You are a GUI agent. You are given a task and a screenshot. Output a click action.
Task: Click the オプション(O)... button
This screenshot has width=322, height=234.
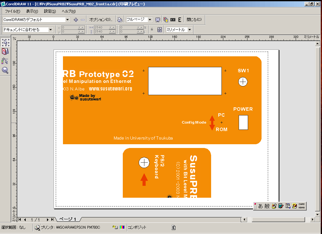point(101,20)
